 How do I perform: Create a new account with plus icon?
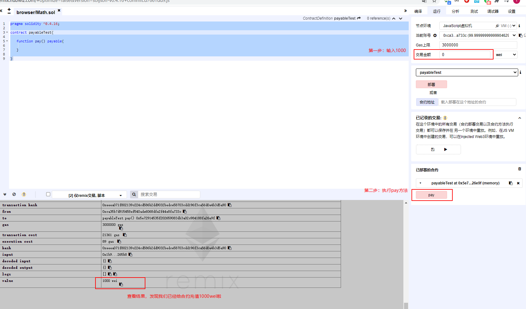pos(435,36)
